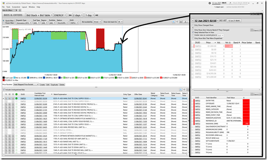This screenshot has width=267, height=160.
Task: Click the target icon in the first rebid row
Action: coord(13,99)
